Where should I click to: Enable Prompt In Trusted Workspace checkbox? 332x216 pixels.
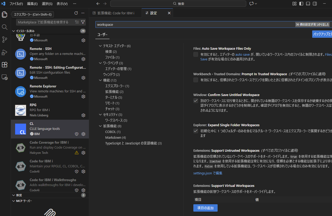point(196,80)
